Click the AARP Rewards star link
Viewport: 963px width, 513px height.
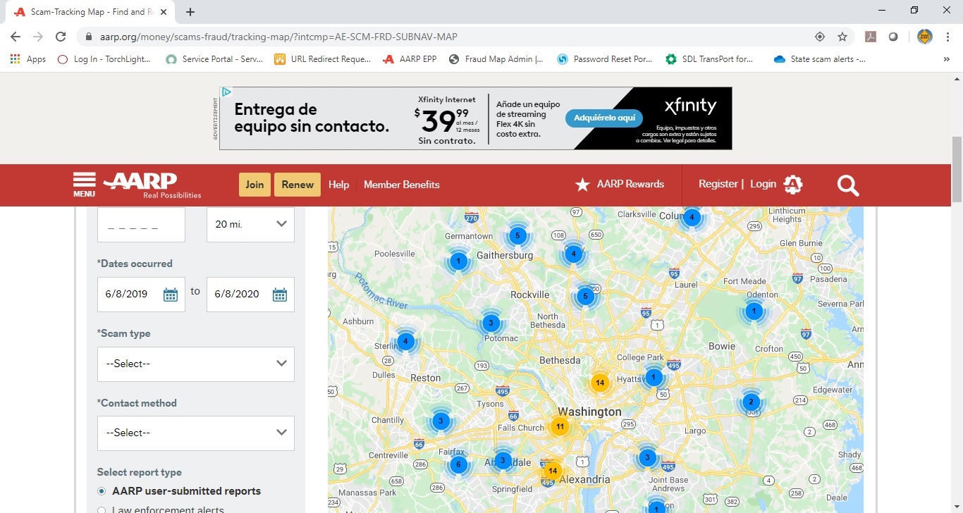[620, 185]
